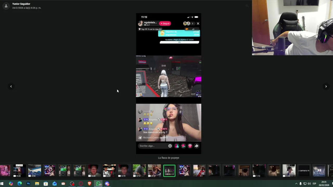
Task: Click the caption La flaca de popeye
Action: [169, 158]
